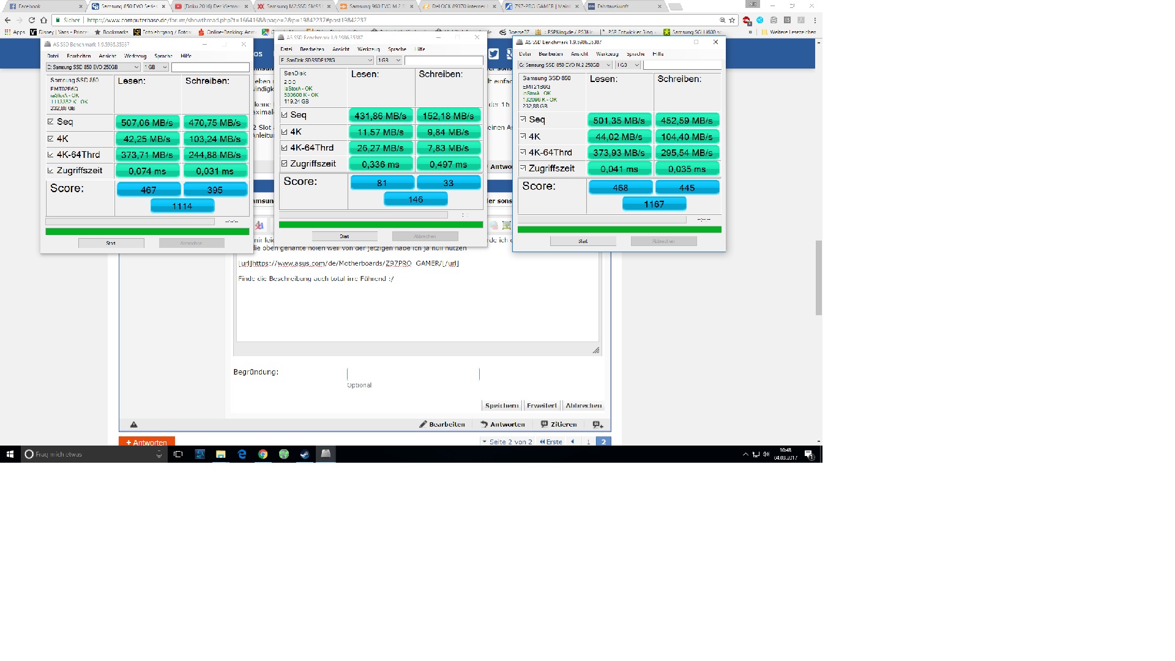Click the browser reload icon

(x=31, y=20)
